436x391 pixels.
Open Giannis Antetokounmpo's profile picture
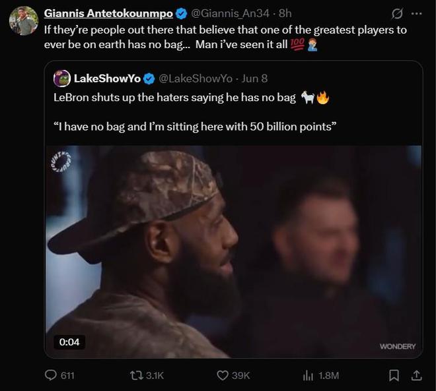click(x=23, y=20)
